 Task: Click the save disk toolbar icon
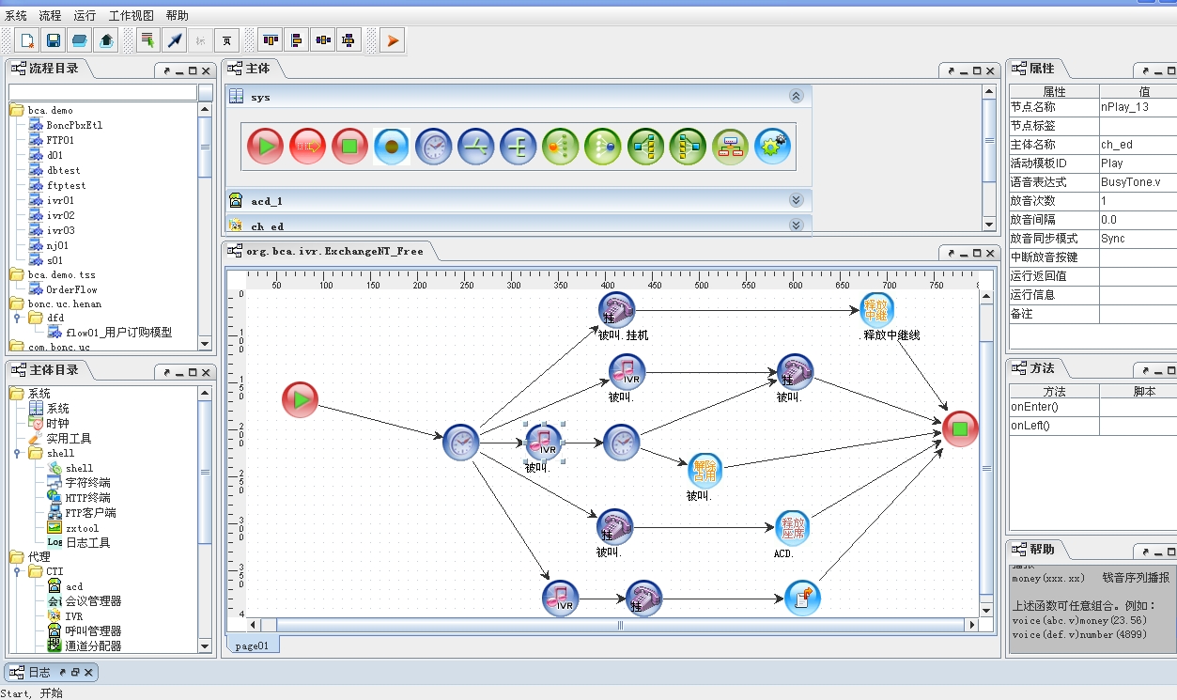pos(54,40)
